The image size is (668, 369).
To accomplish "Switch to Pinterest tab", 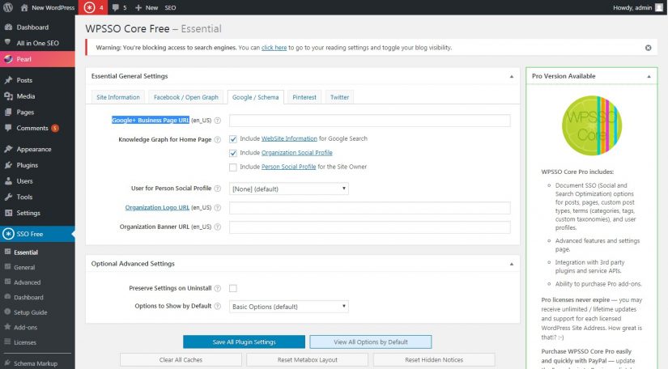I will point(304,97).
